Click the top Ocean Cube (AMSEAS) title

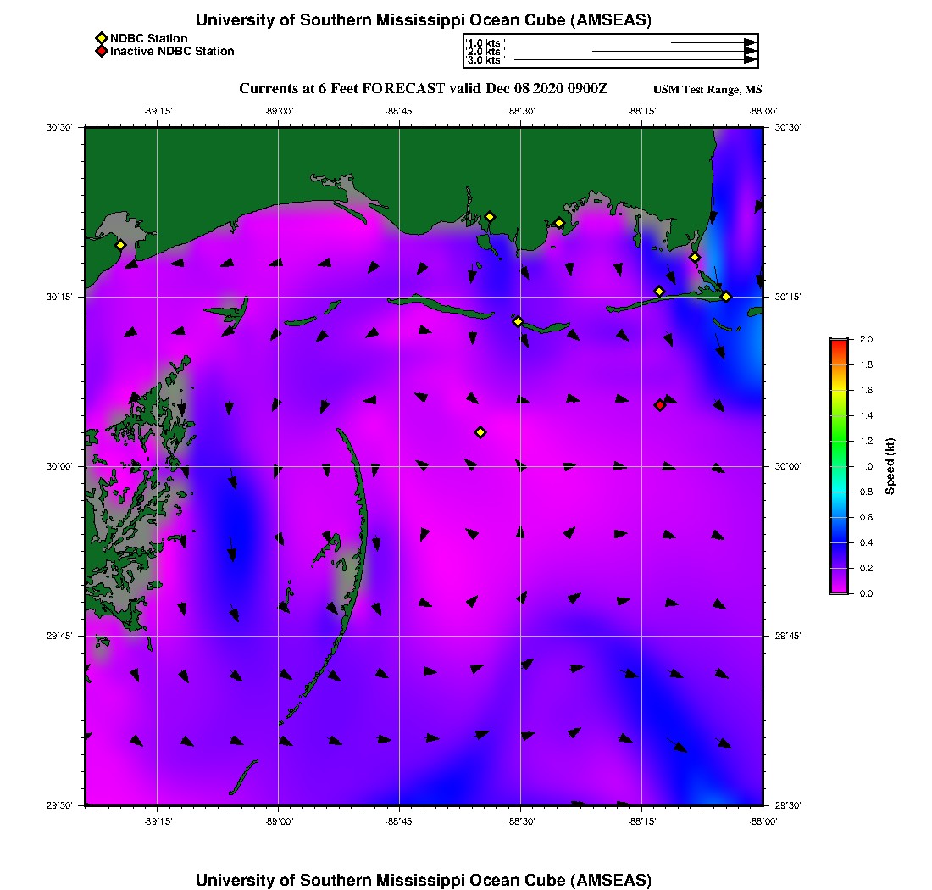pos(423,20)
